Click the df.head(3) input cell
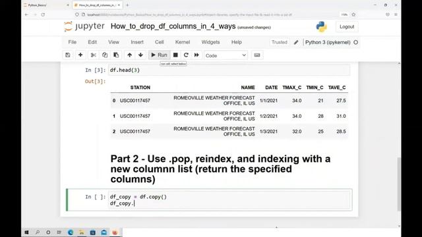 click(229, 70)
